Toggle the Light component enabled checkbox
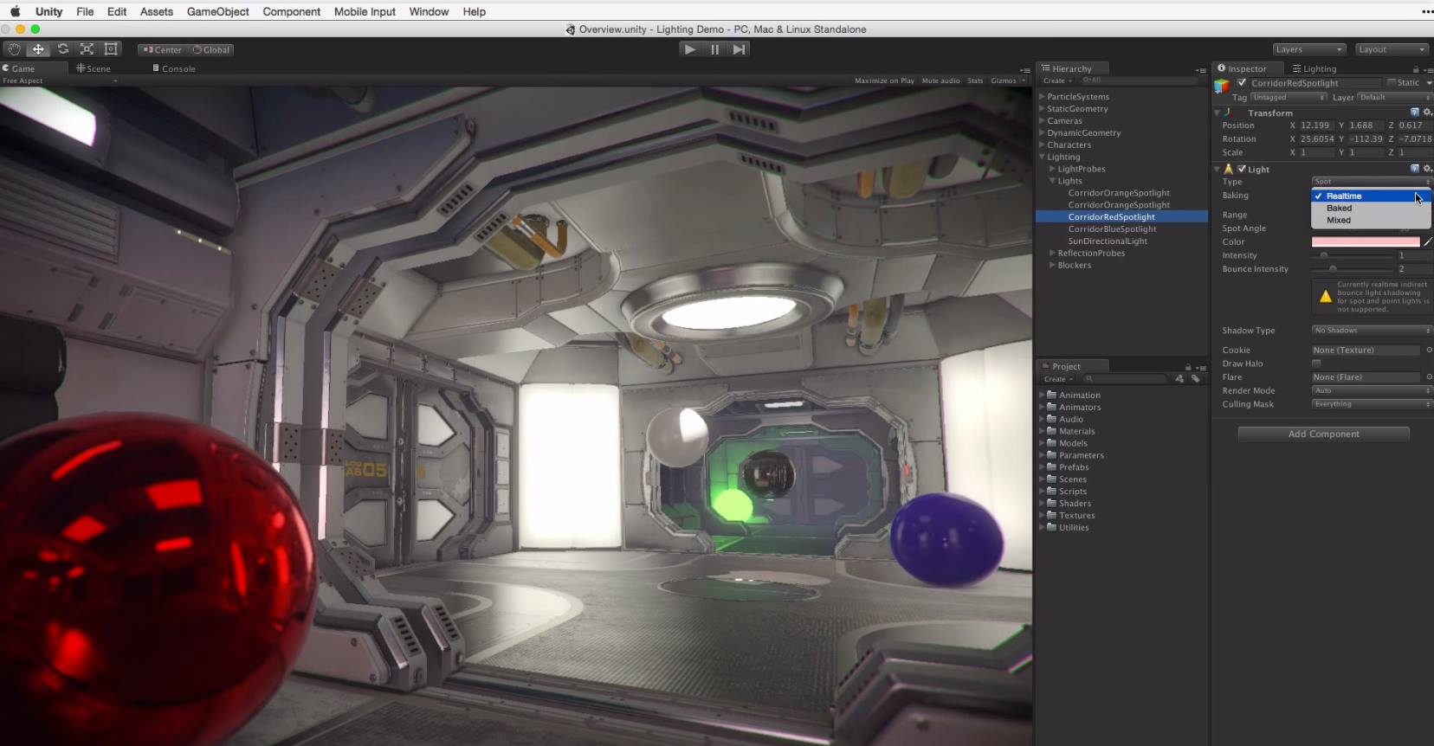The width and height of the screenshot is (1434, 746). (x=1242, y=170)
